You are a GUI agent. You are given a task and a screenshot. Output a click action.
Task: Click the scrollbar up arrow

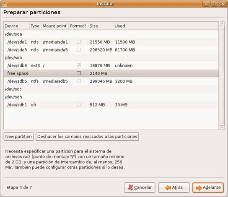[222, 24]
